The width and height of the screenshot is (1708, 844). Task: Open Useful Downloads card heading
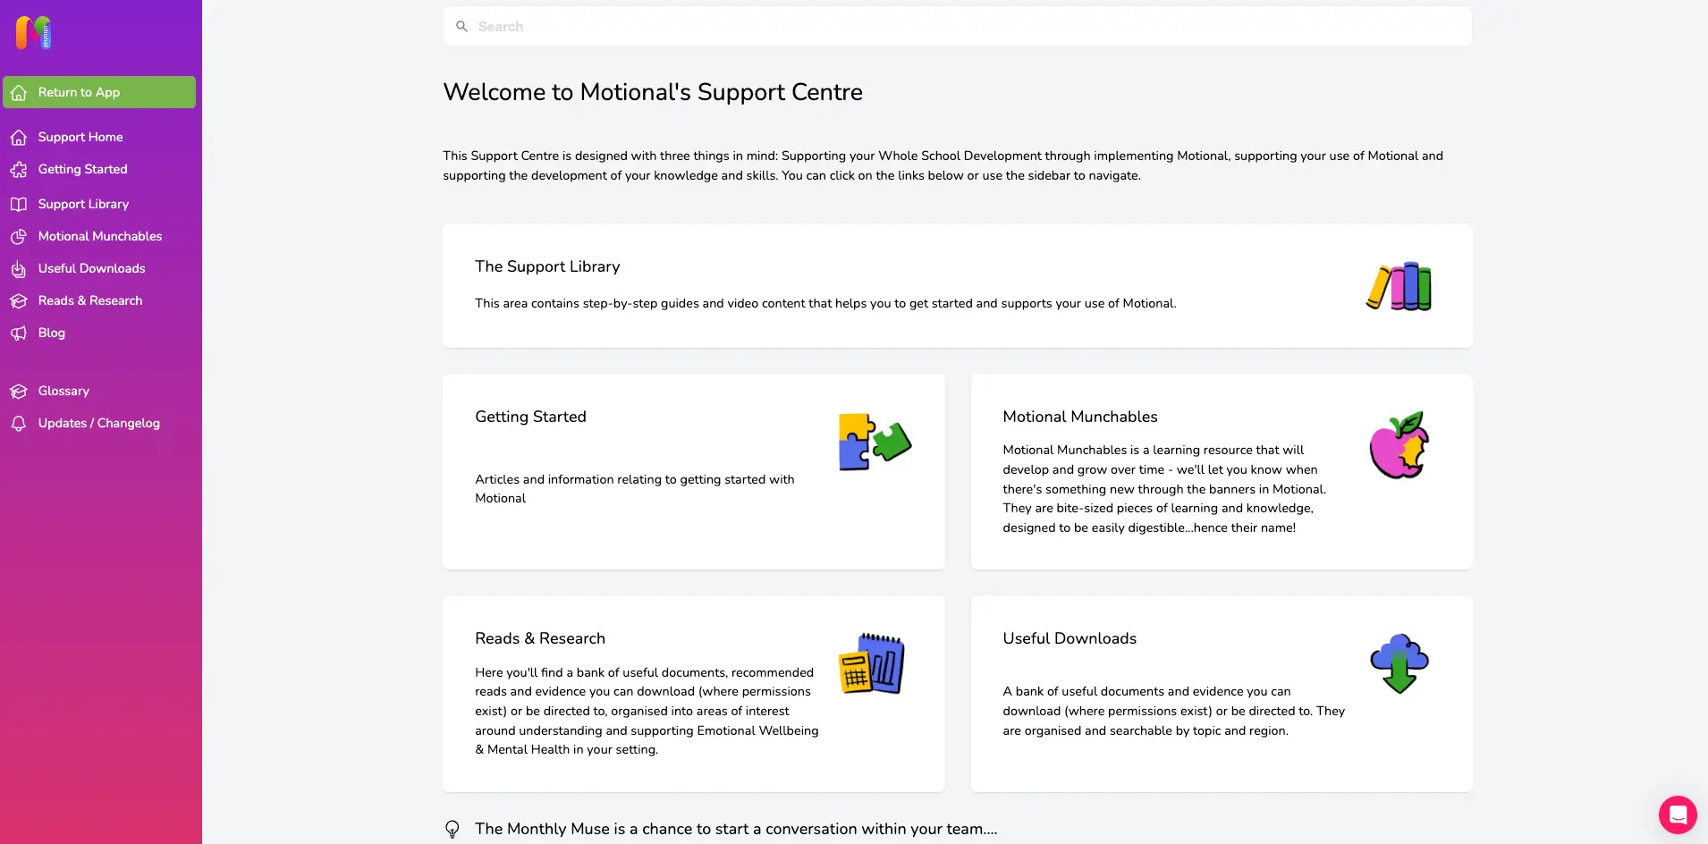[x=1070, y=638]
